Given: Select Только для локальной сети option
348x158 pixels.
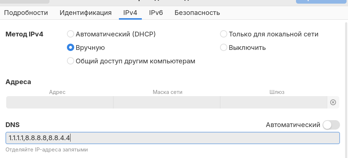Looking at the screenshot, I should point(224,34).
